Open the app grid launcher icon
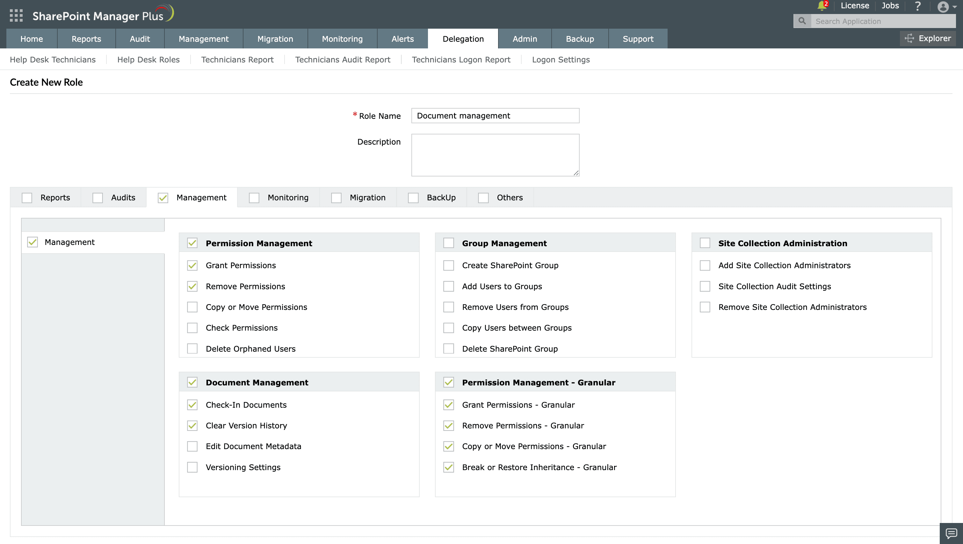963x544 pixels. coord(16,15)
